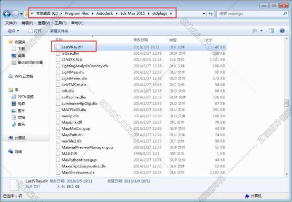Image resolution: width=292 pixels, height=202 pixels.
Task: Open the 查看(V) menu
Action: (44, 23)
